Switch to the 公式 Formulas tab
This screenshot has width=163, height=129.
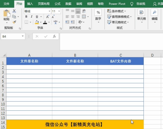coord(57,4)
